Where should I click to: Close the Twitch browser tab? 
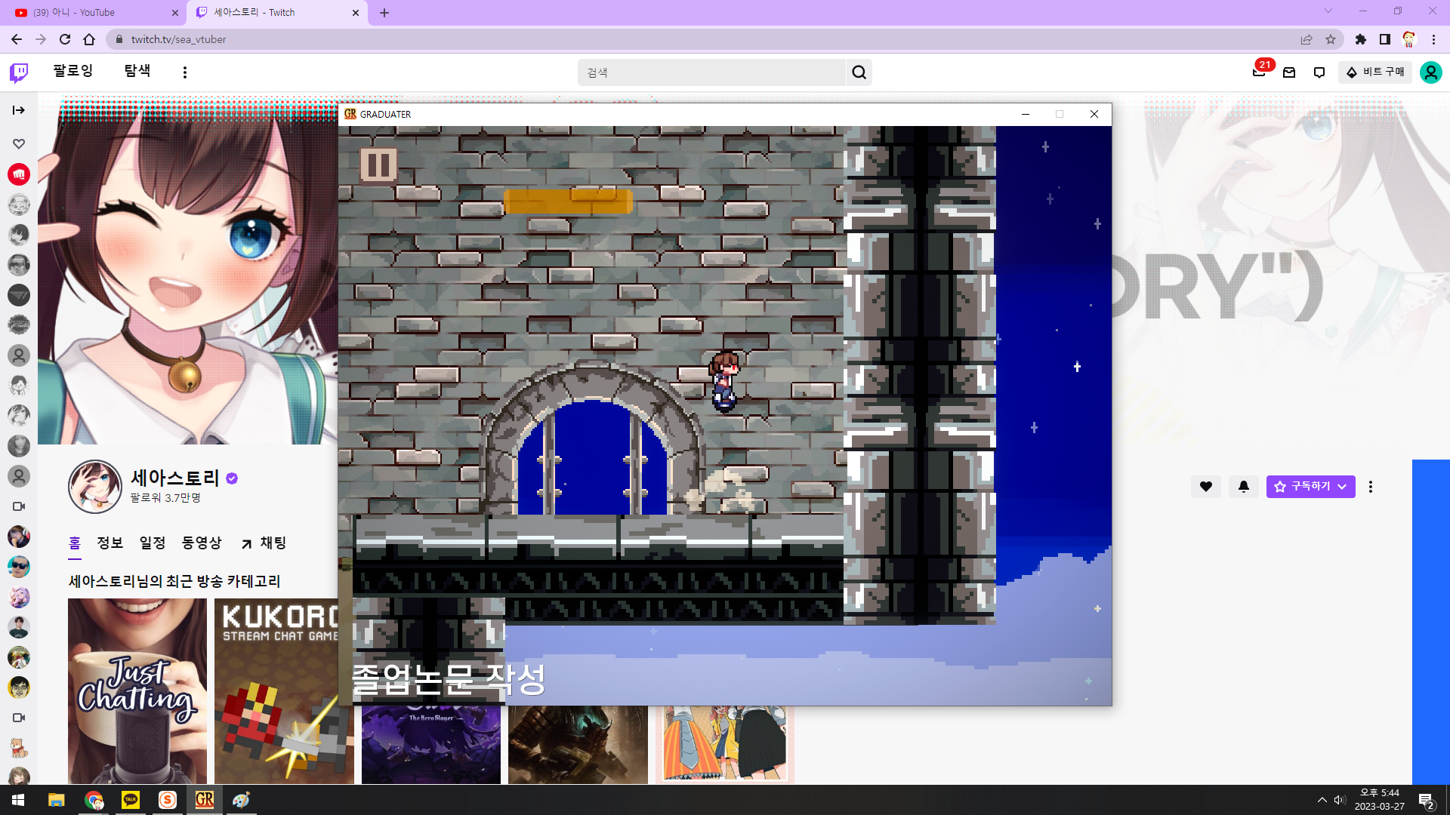point(356,13)
